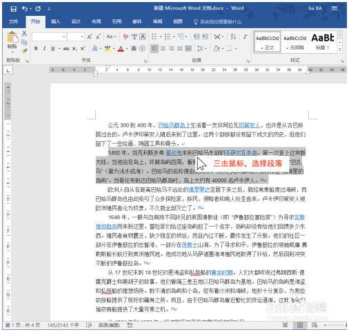This screenshot has height=332, width=349.
Task: Click the center alignment icon
Action: coord(163,48)
